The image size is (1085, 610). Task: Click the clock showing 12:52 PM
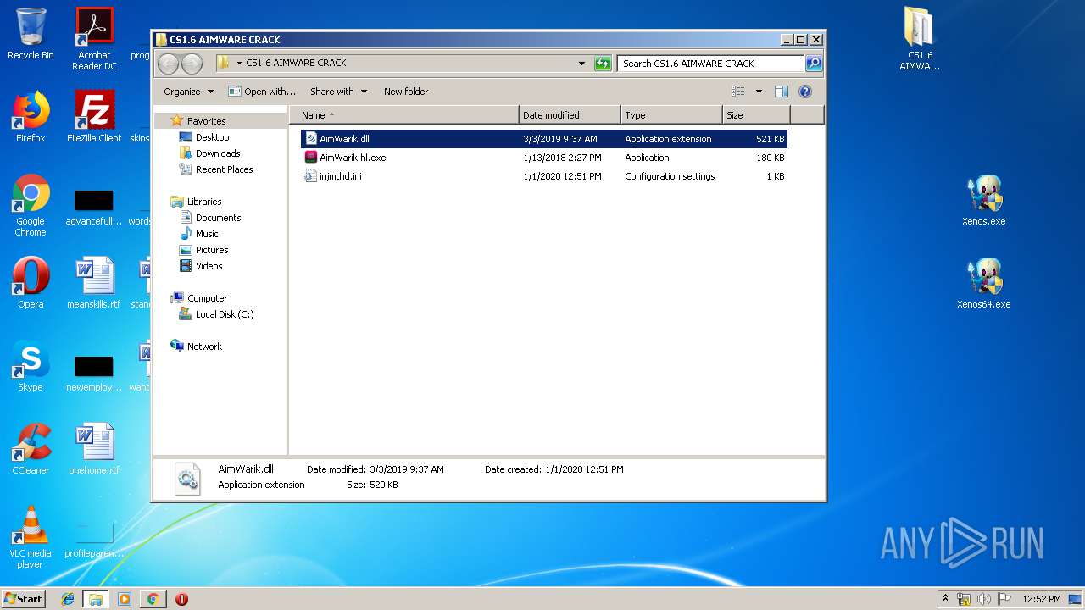pyautogui.click(x=1041, y=599)
